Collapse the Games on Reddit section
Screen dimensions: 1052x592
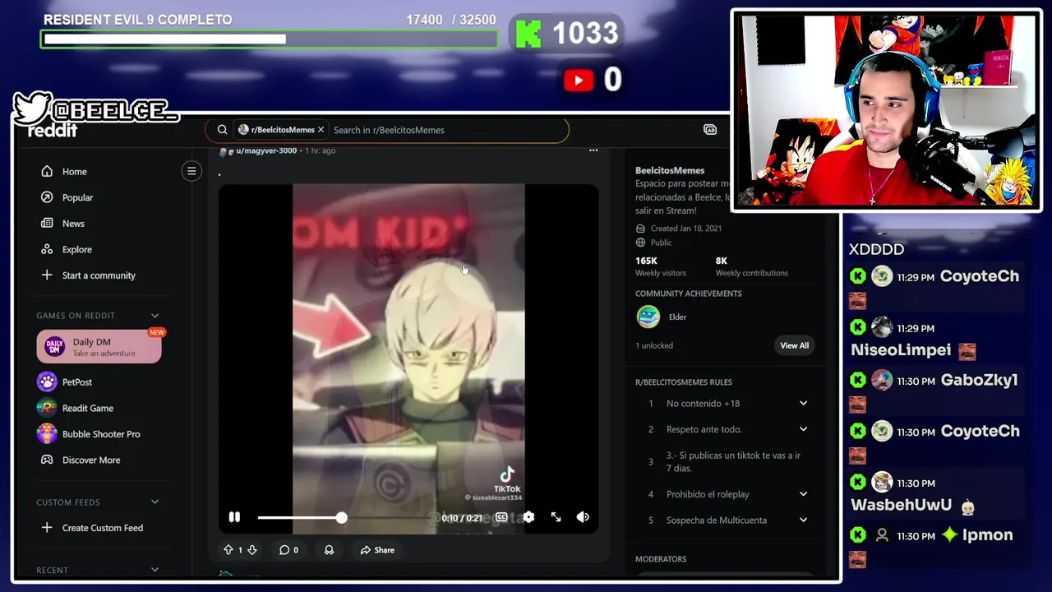(155, 316)
